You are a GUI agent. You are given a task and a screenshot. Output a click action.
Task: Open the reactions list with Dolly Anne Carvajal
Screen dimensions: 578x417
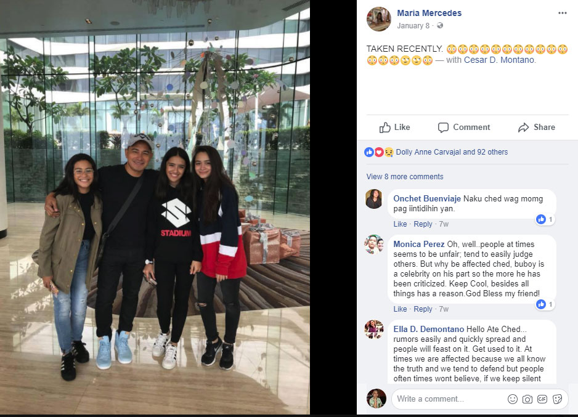(452, 152)
